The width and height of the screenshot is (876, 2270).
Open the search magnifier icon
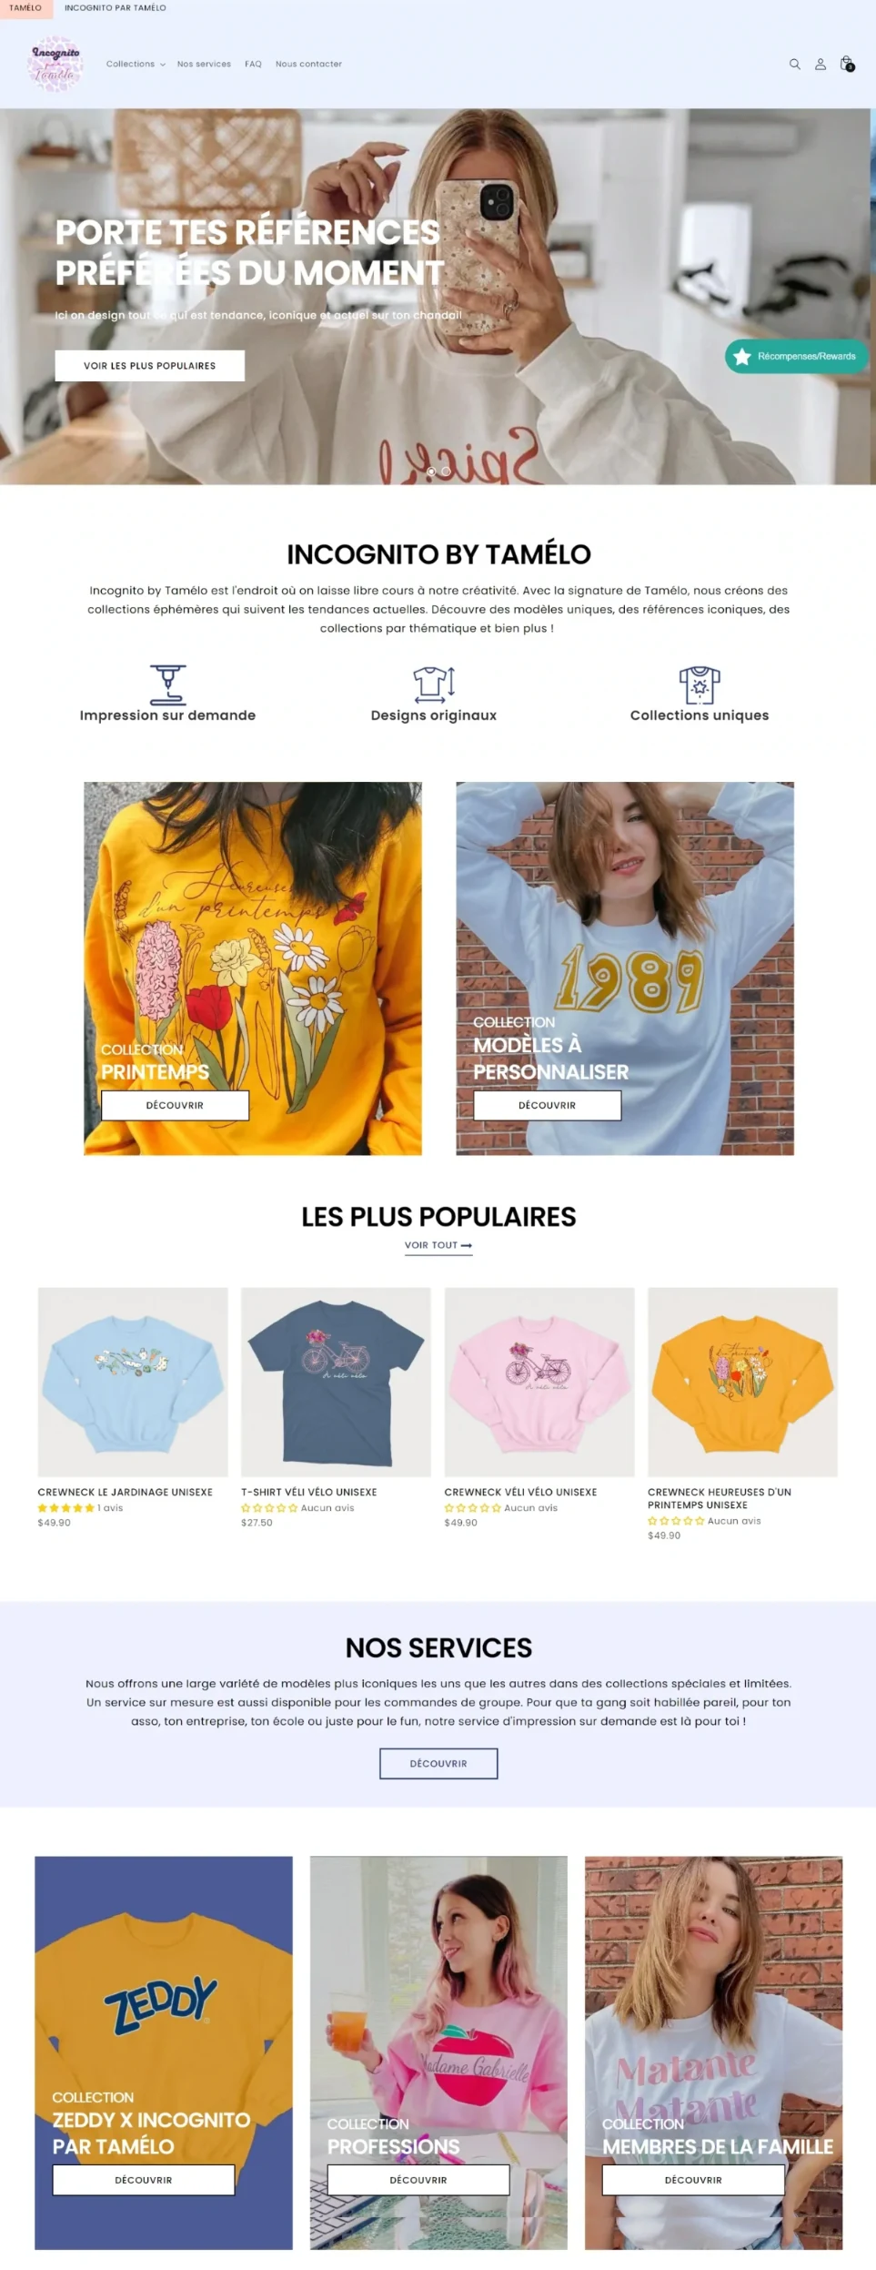(794, 64)
